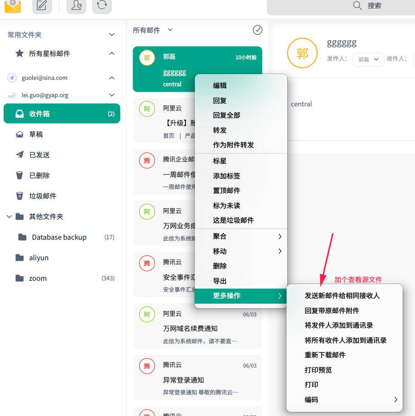The height and width of the screenshot is (416, 415).
Task: Open the 聚合 submenu
Action: point(241,237)
